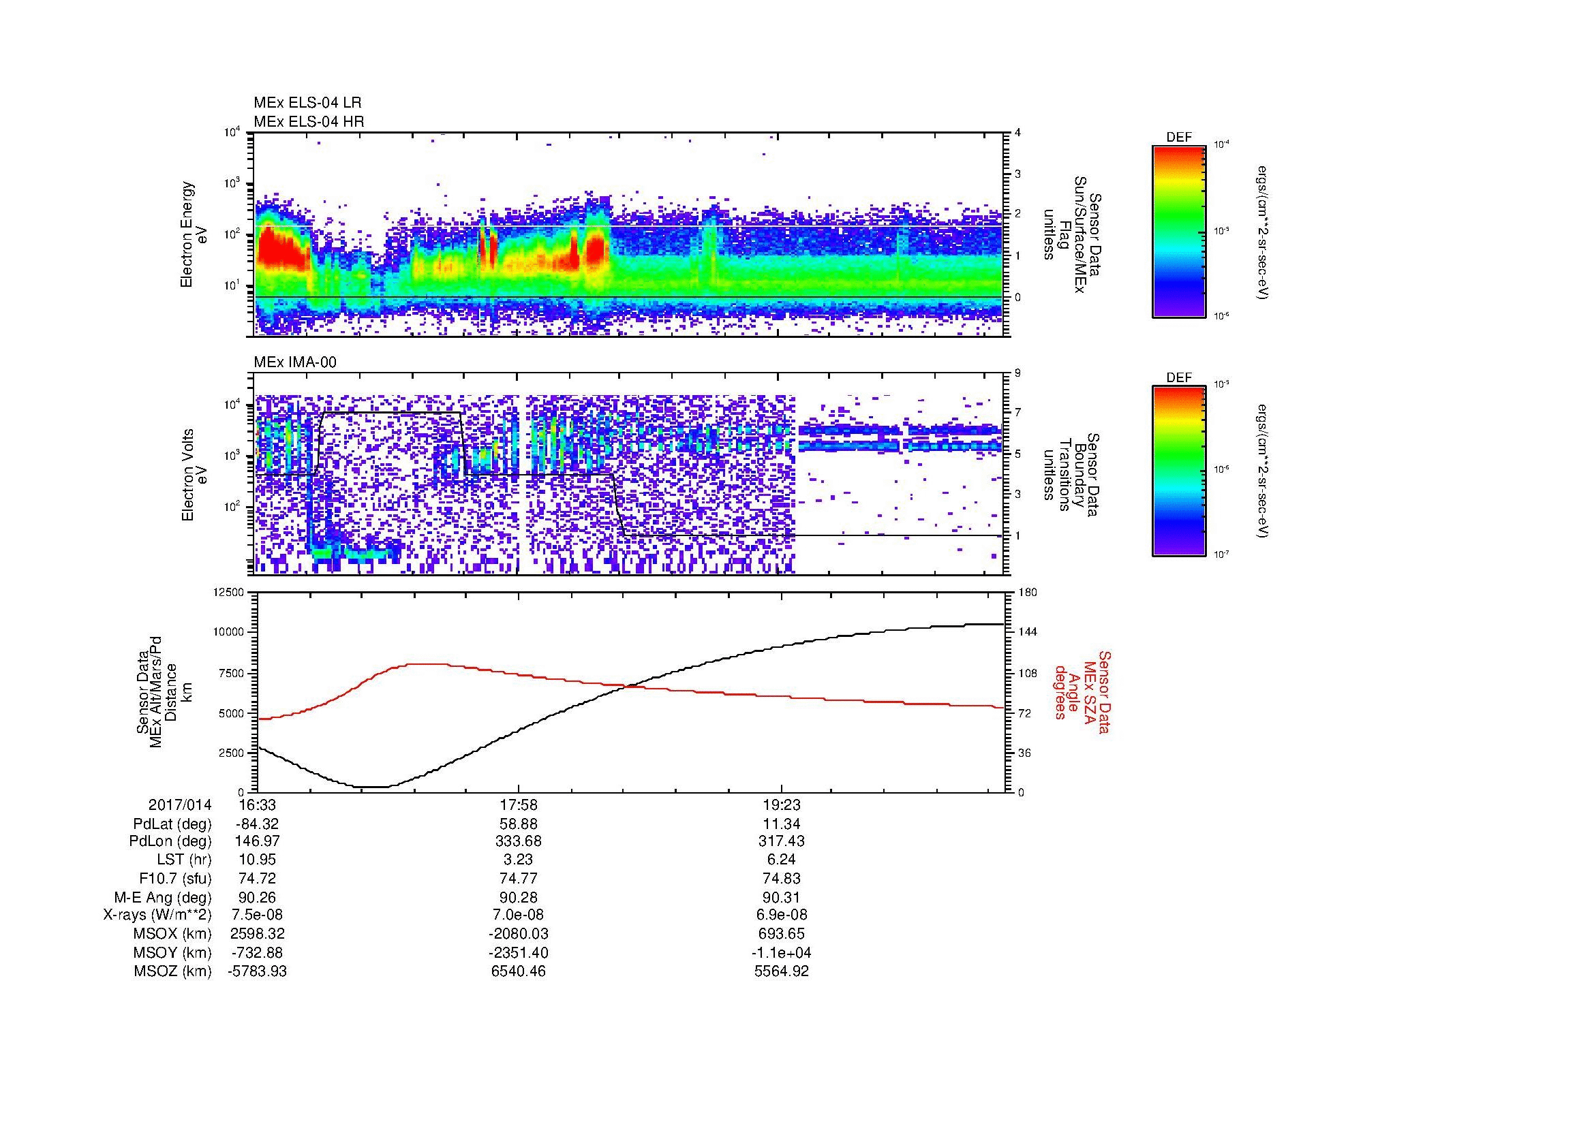Click the MSOX value 2598.32
Image resolution: width=1594 pixels, height=1126 pixels.
pyautogui.click(x=257, y=934)
